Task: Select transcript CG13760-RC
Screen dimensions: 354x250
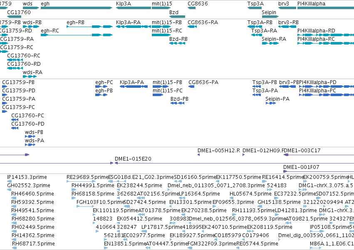Action: (x=24, y=56)
